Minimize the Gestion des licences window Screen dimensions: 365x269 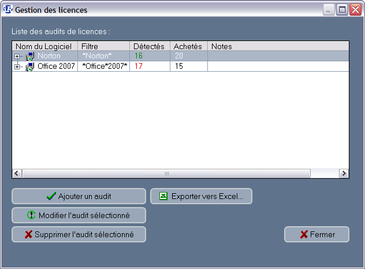329,10
